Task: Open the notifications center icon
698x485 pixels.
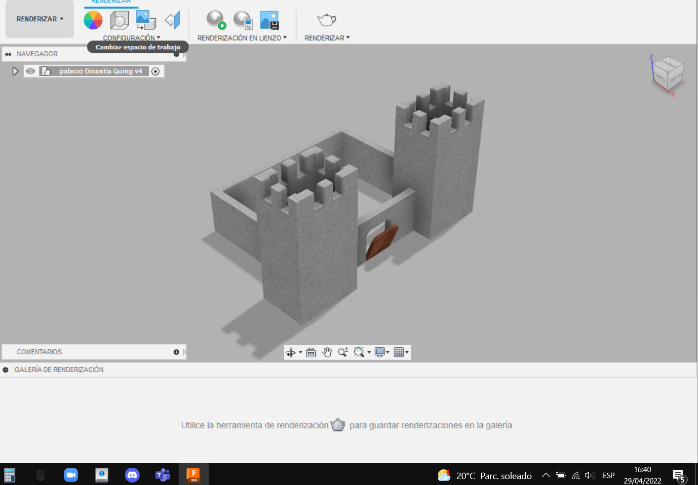Action: point(679,476)
